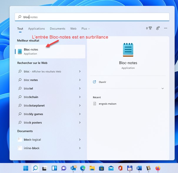Open Firefox from the taskbar
Viewport: 178px width, 173px height.
click(158, 168)
